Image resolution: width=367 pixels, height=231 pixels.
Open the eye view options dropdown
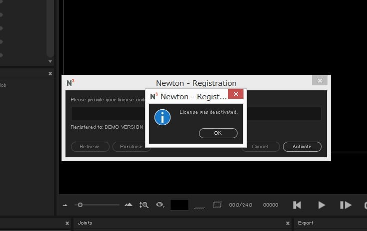coord(160,205)
